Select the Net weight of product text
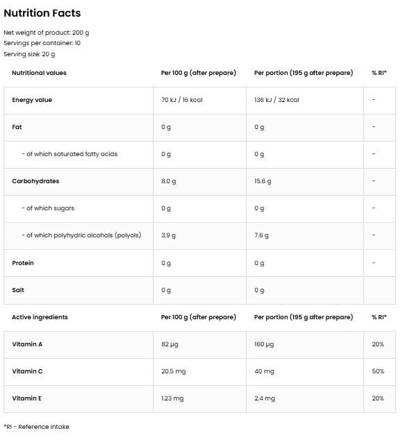The width and height of the screenshot is (403, 440). pyautogui.click(x=47, y=33)
